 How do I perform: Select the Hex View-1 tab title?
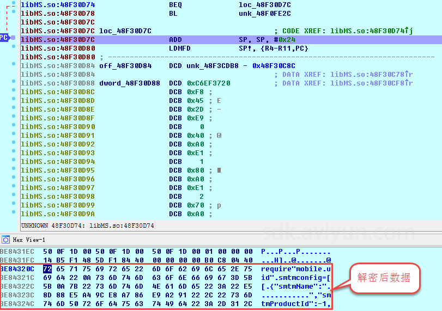click(x=29, y=240)
